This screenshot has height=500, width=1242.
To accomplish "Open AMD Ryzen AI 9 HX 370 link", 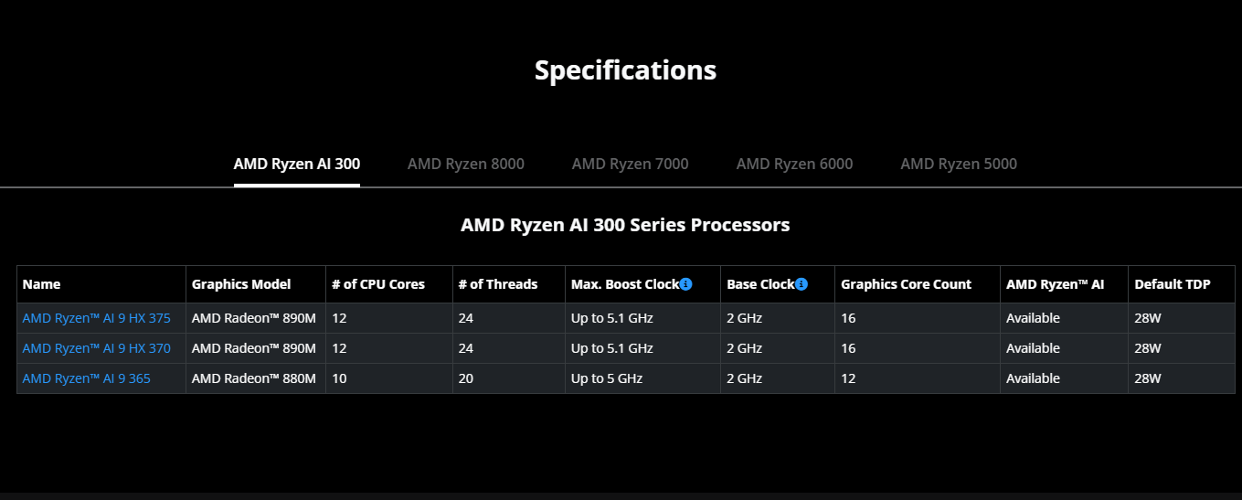I will click(x=97, y=348).
